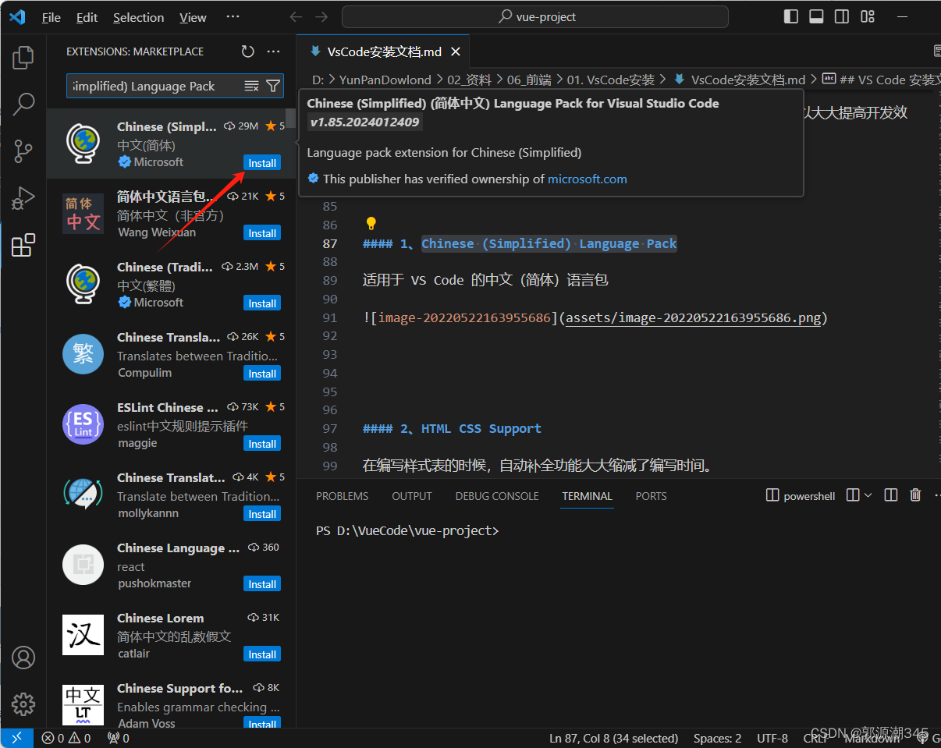
Task: Open hidden menus with title bar ellipsis
Action: (x=233, y=16)
